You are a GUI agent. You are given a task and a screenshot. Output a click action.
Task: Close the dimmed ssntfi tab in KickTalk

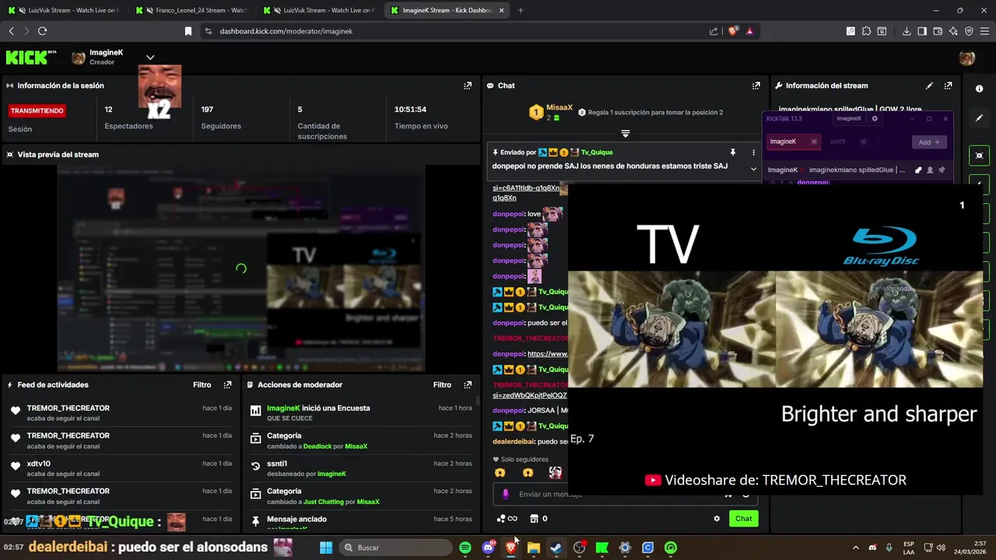click(863, 142)
